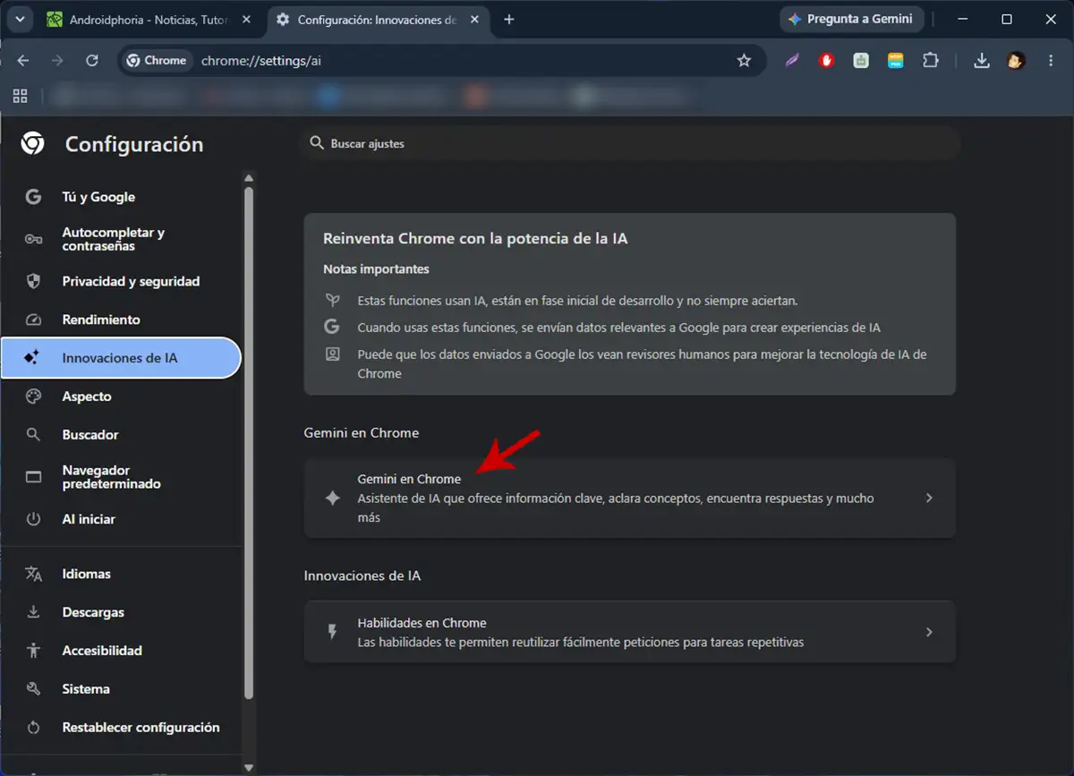Click the key icon for passwords
This screenshot has height=776, width=1074.
click(x=33, y=239)
